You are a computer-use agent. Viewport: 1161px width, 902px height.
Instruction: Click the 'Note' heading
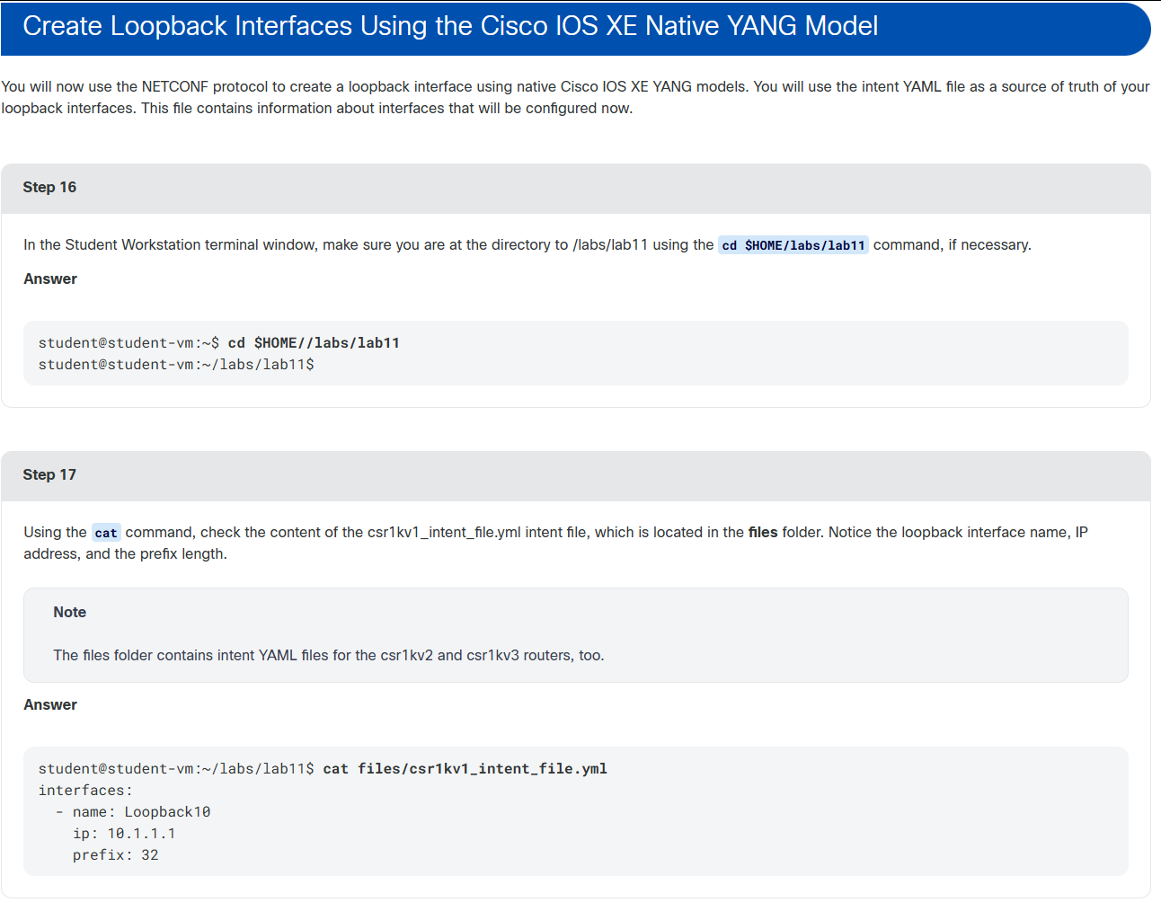coord(69,612)
